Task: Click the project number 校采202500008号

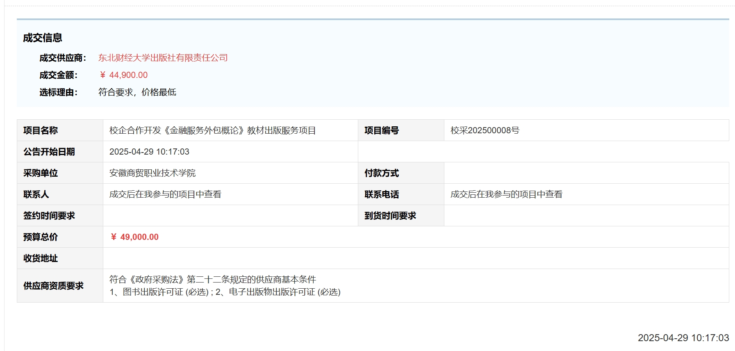Action: point(485,130)
